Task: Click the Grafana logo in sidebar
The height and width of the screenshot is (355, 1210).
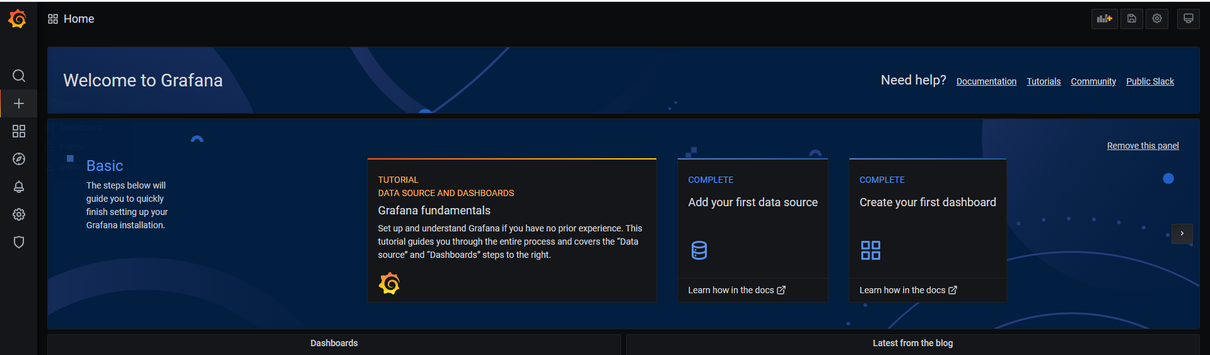Action: pos(18,19)
